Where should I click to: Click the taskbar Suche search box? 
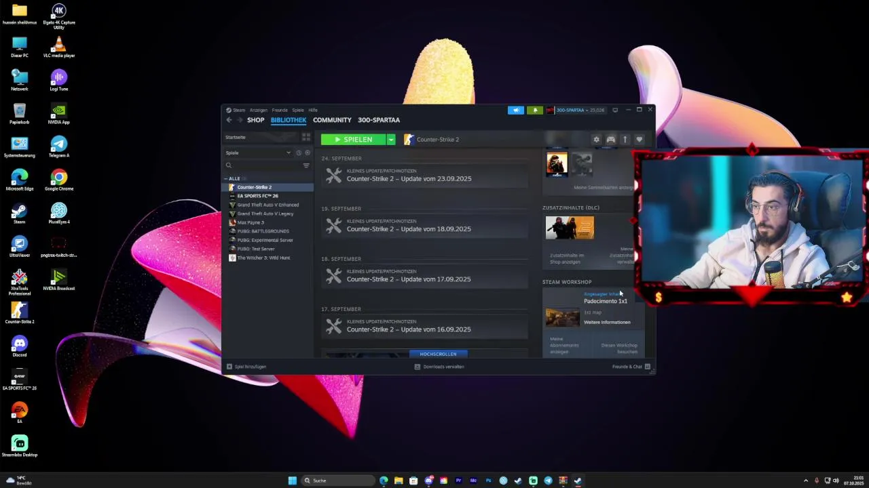338,481
